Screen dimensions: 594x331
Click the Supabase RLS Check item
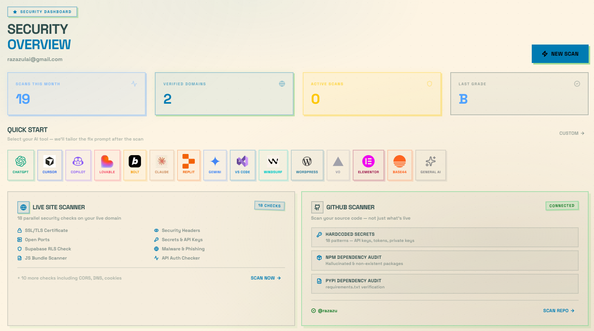pyautogui.click(x=44, y=249)
